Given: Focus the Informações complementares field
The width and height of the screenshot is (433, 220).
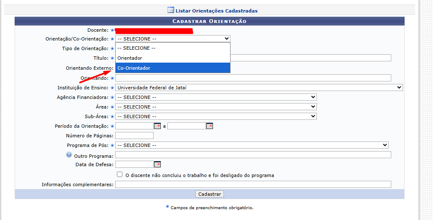Looking at the screenshot, I should point(253,185).
